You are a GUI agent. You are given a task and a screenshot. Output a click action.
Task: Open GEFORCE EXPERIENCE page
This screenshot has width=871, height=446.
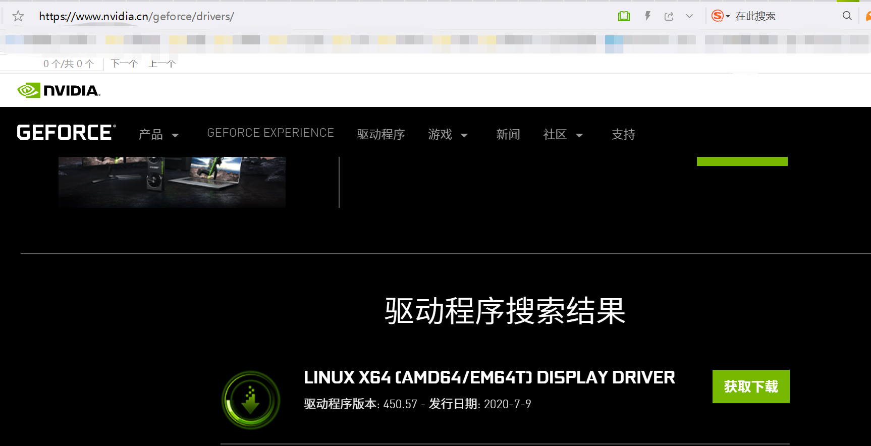[270, 133]
